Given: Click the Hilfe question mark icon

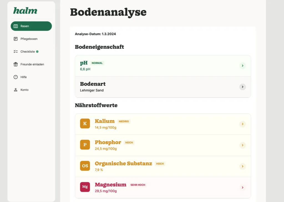Looking at the screenshot, I should click(x=16, y=77).
